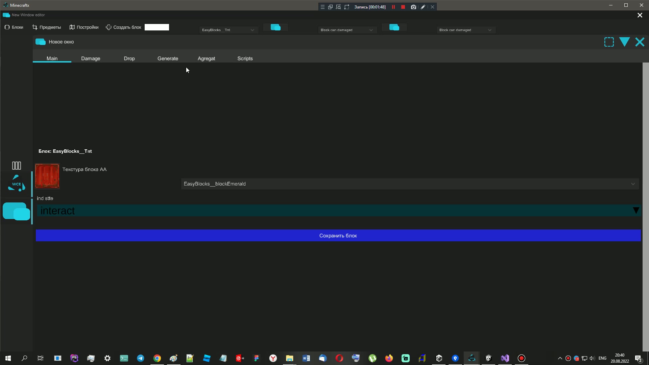Open Google Chrome from the taskbar
Viewport: 649px width, 365px height.
[x=157, y=358]
